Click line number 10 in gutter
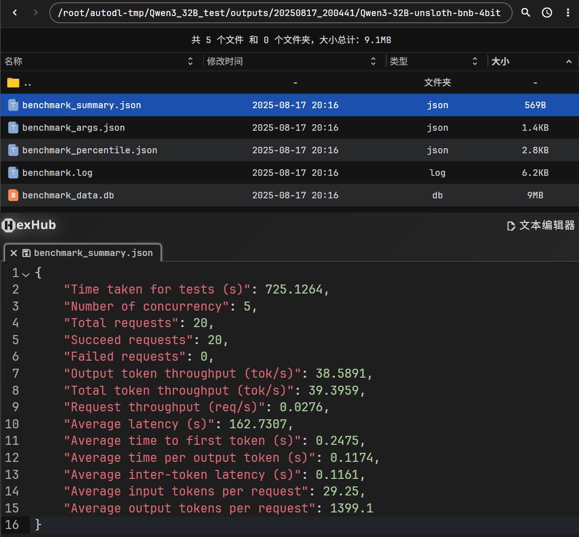579x537 pixels. 12,424
